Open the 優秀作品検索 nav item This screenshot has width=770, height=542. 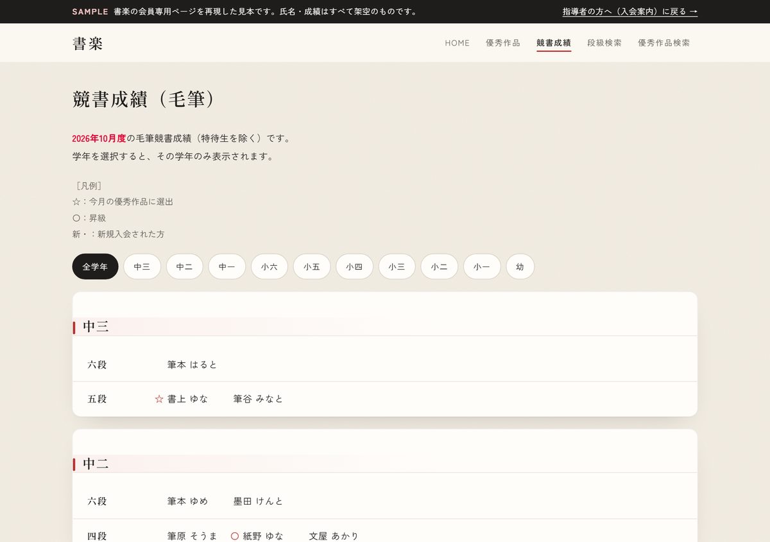[663, 43]
